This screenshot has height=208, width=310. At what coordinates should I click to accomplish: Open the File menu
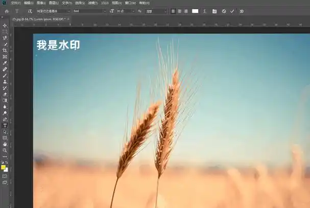coord(16,3)
